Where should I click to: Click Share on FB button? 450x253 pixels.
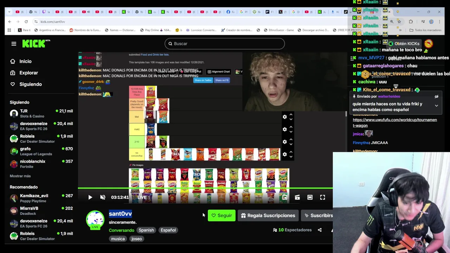coord(222,80)
